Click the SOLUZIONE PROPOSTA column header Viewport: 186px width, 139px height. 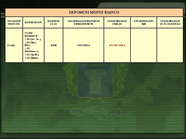[14, 22]
